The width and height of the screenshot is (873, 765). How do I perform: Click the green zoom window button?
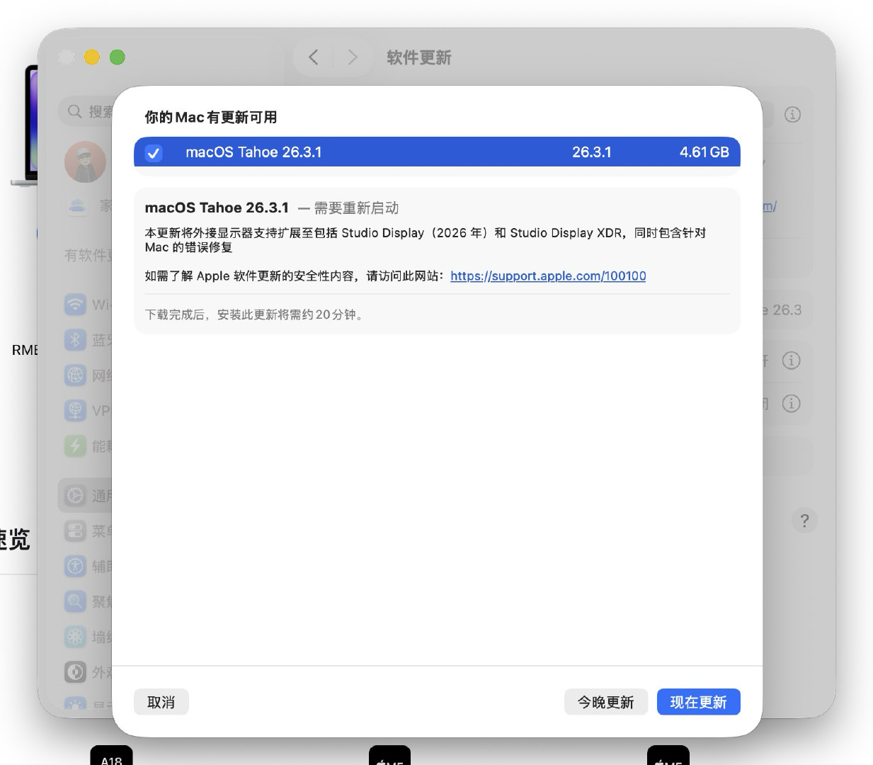pos(118,57)
